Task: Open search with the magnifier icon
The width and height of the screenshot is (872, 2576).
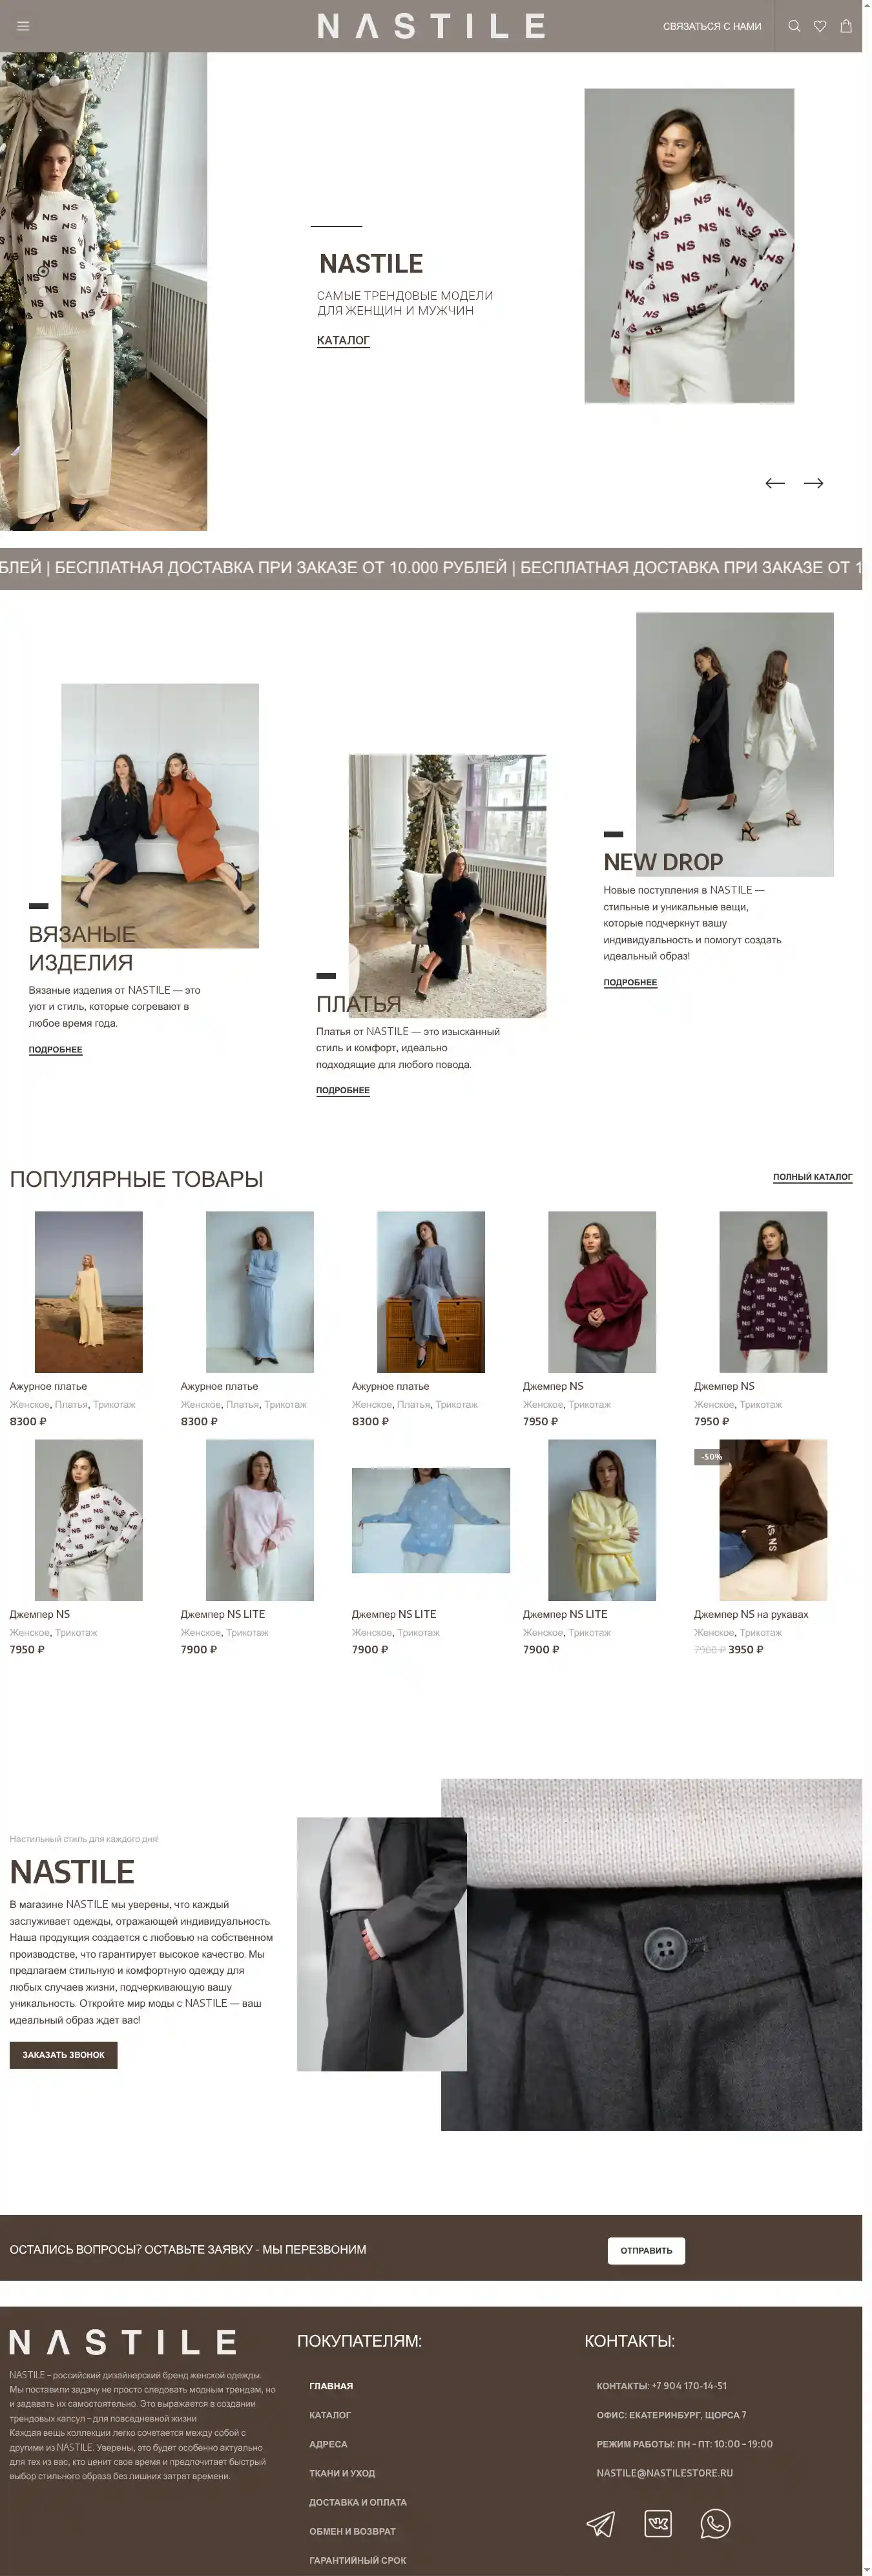Action: 794,26
